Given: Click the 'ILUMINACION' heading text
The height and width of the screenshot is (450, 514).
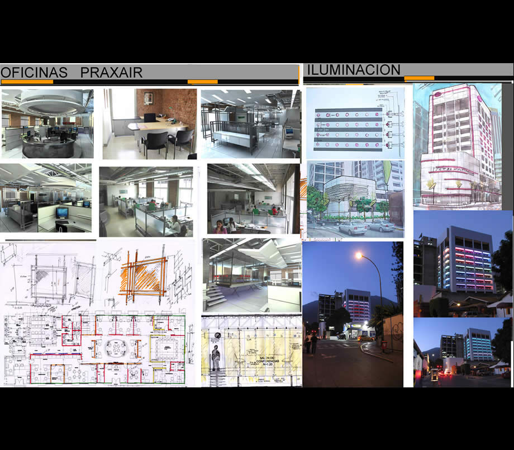Looking at the screenshot, I should click(x=353, y=70).
